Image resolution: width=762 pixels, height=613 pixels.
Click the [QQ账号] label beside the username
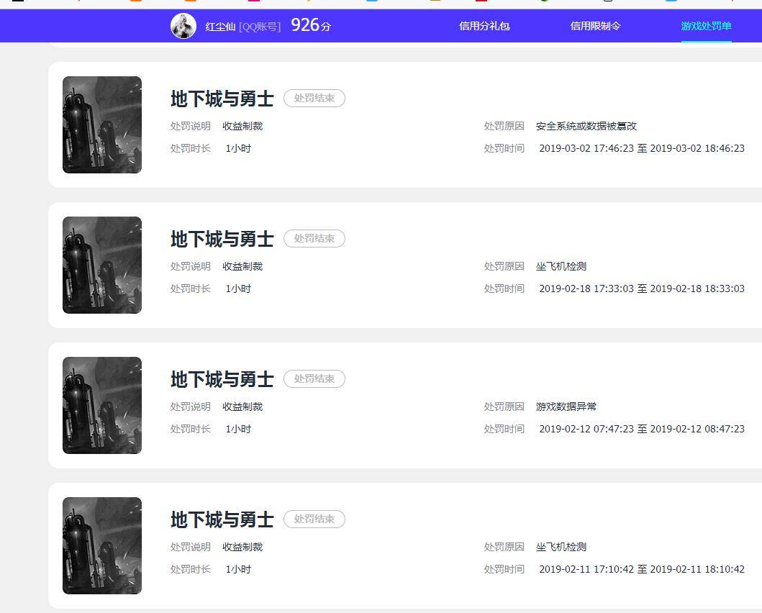pyautogui.click(x=260, y=28)
